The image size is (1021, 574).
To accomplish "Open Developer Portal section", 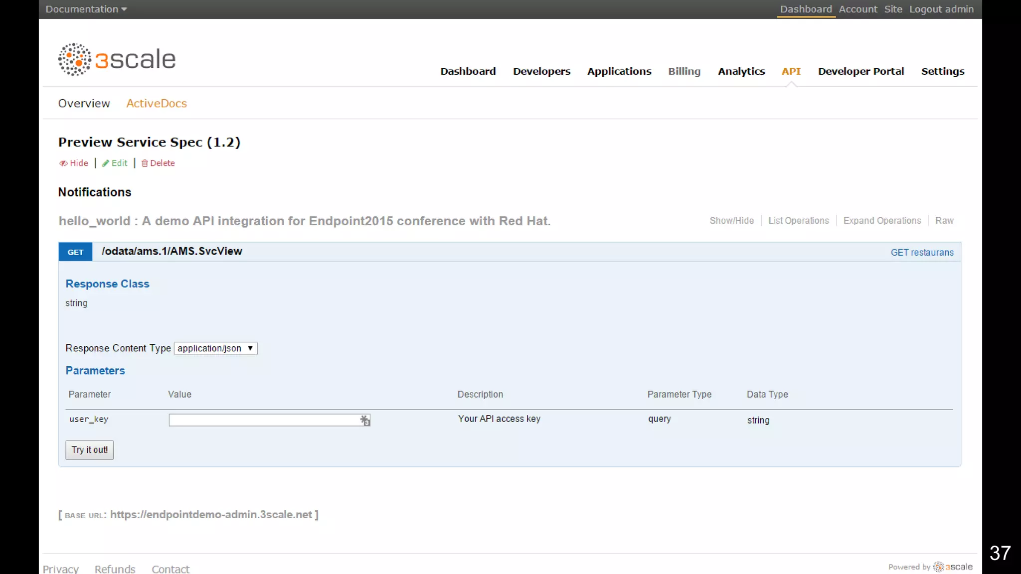I will (x=860, y=71).
